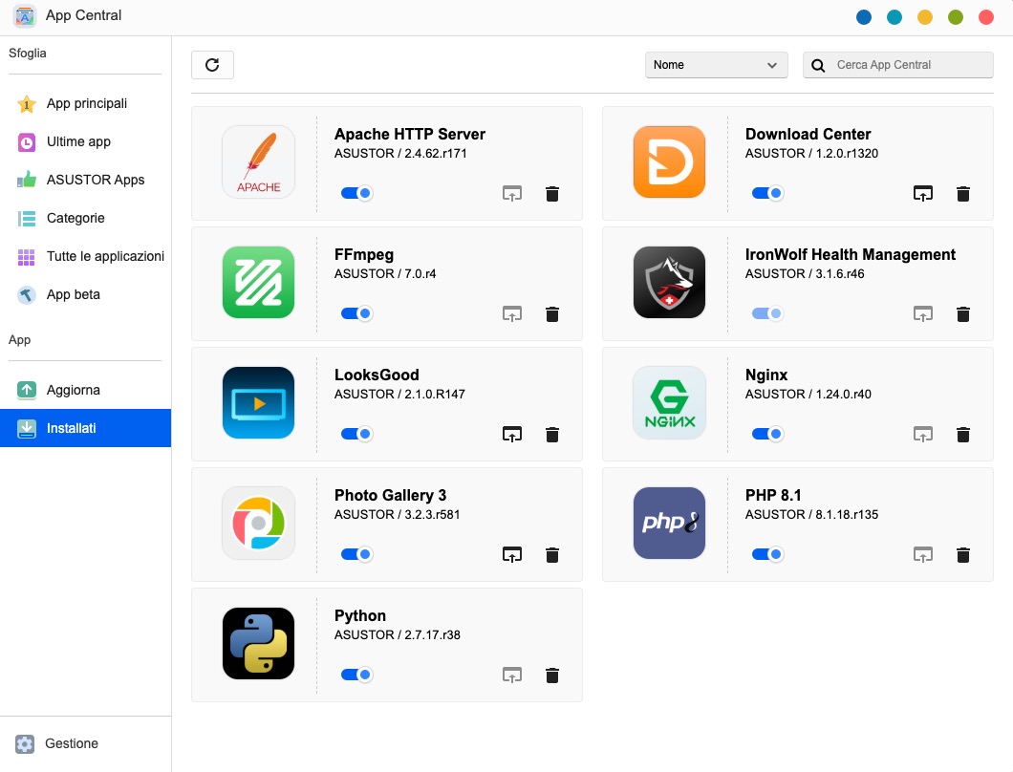Click the green FFmpeg app icon
Screen dimensions: 1013x772
[x=258, y=282]
